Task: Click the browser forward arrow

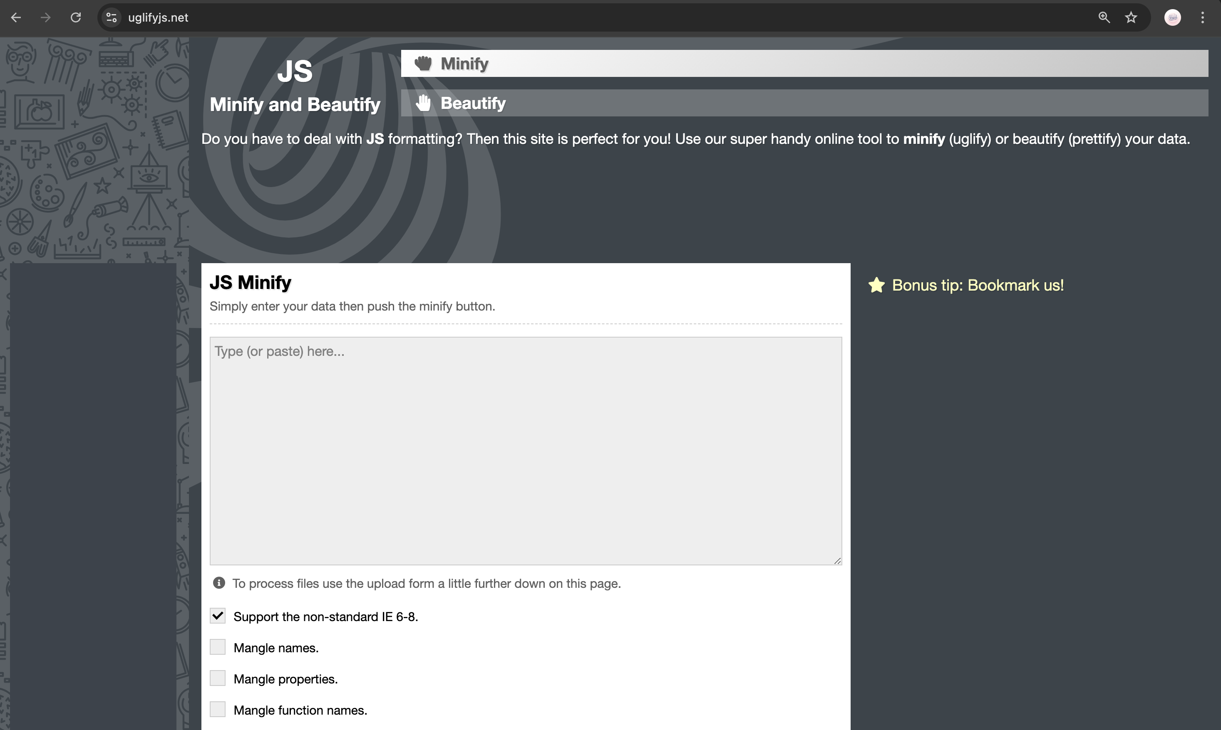Action: pos(45,18)
